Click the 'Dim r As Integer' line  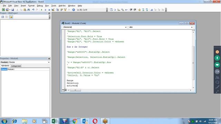coord(77,47)
